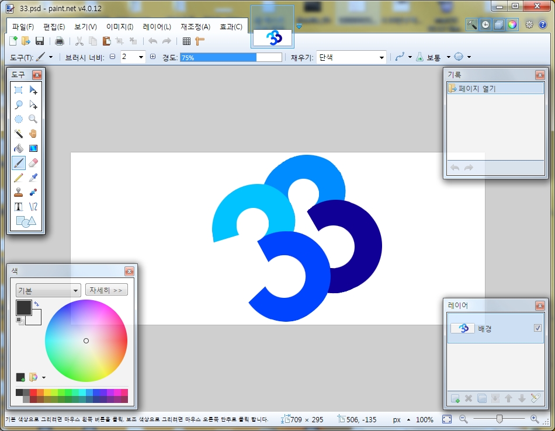
Task: Open the 효과(C) menu
Action: pos(231,27)
